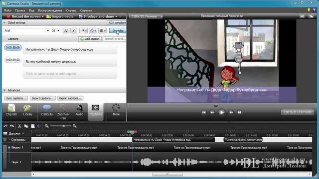
Task: Click the 'Click to paste script or add caption' field
Action: coord(70,74)
